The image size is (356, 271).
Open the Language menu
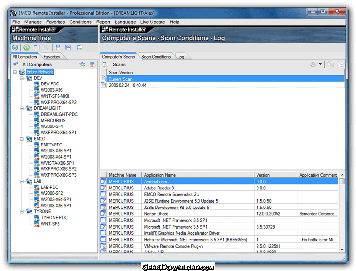coord(125,22)
